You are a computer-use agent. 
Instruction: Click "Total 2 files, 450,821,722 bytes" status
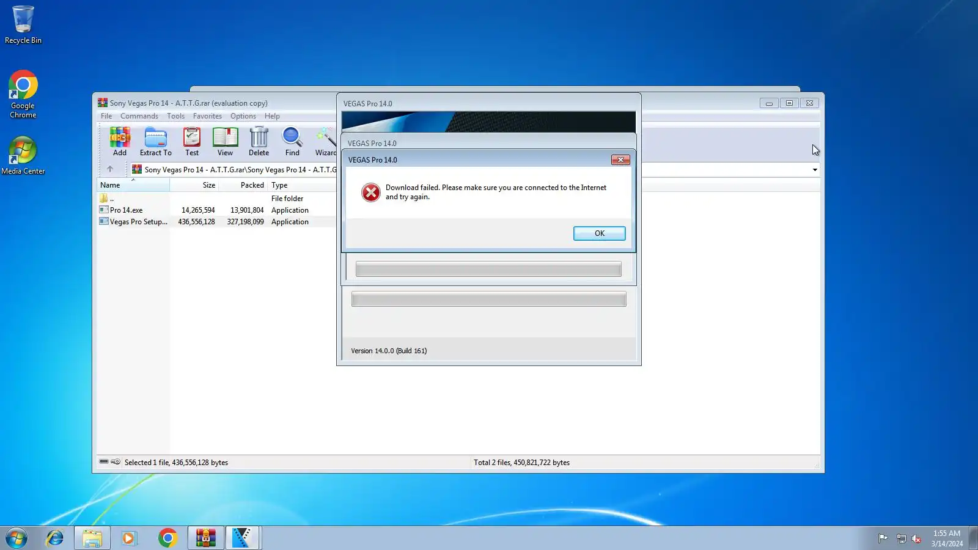coord(521,463)
